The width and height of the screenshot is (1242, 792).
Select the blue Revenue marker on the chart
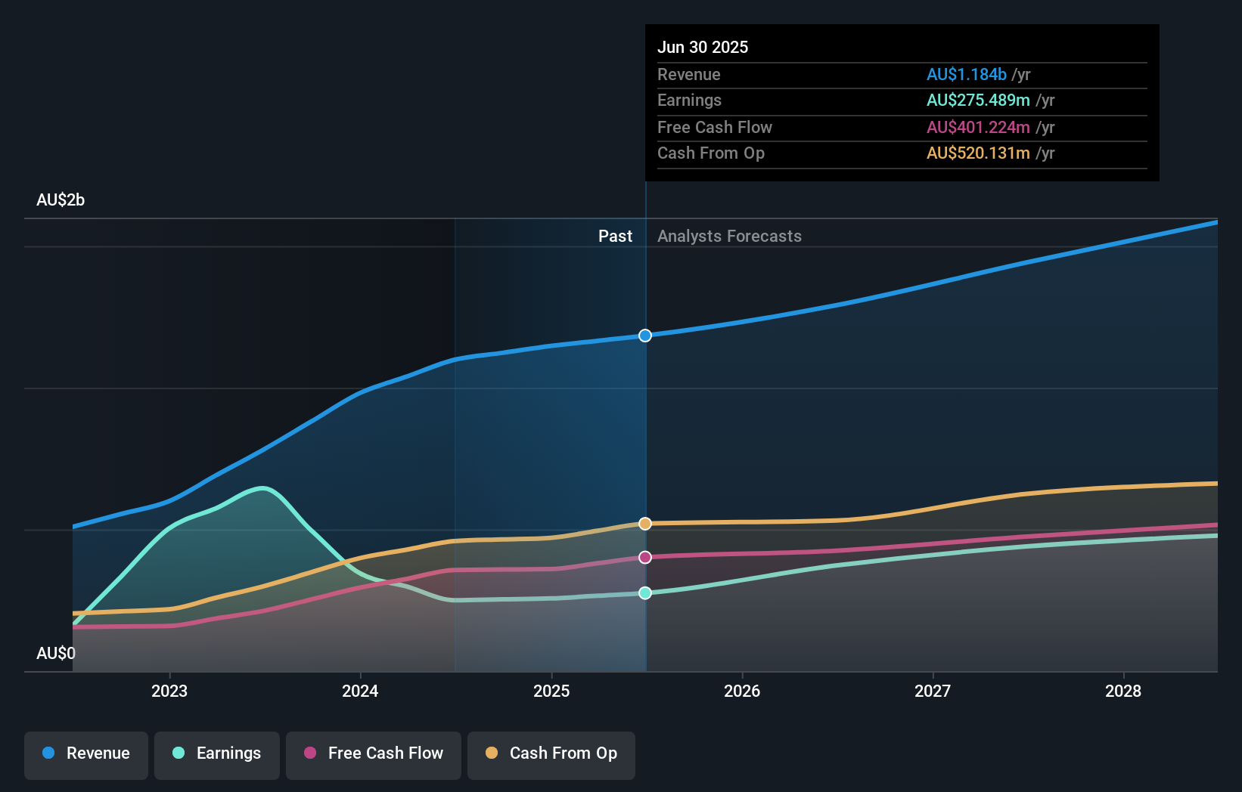644,336
